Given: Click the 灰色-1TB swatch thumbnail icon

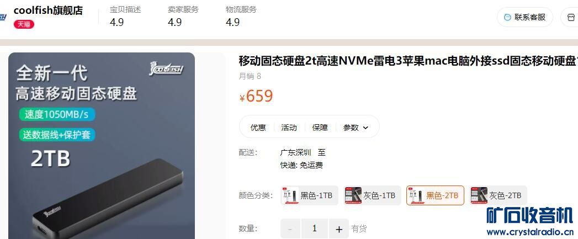Looking at the screenshot, I should [x=353, y=195].
